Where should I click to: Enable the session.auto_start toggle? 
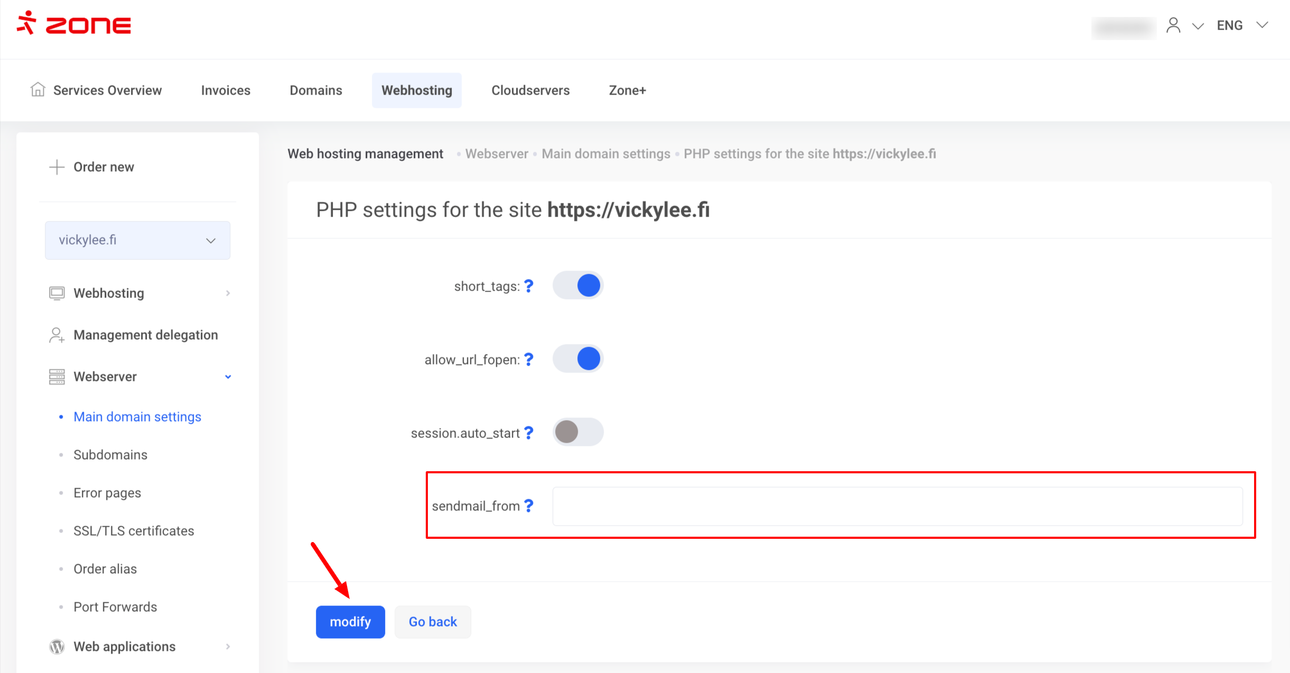click(578, 432)
